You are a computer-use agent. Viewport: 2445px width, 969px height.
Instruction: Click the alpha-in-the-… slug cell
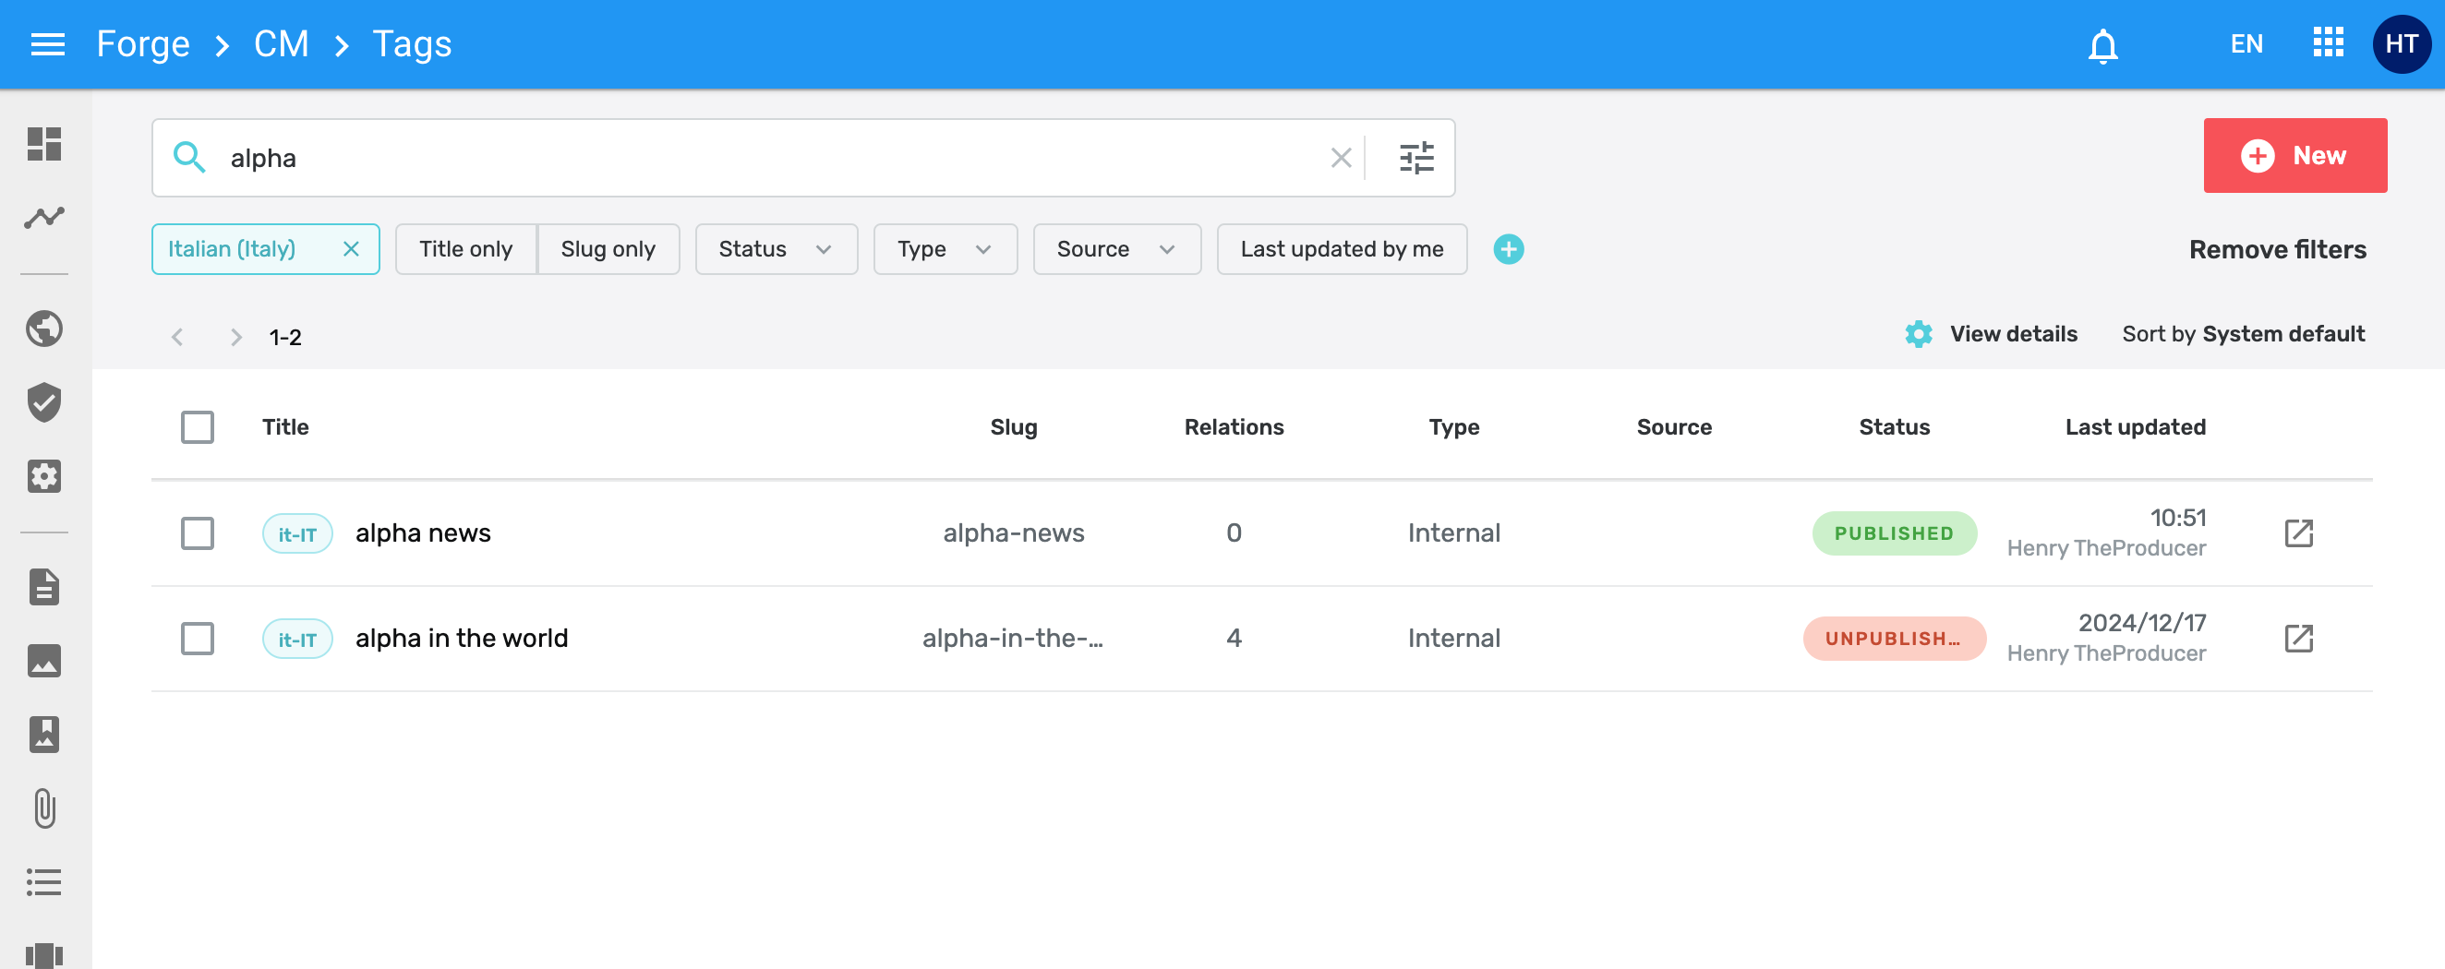[x=1013, y=638]
